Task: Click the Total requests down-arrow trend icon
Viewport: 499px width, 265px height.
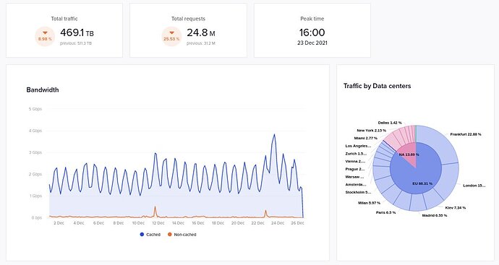Action: [171, 32]
